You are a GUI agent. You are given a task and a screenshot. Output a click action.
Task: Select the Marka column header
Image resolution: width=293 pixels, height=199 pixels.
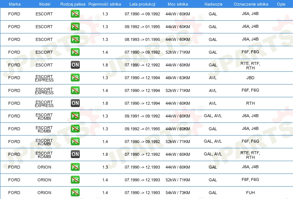(x=15, y=4)
